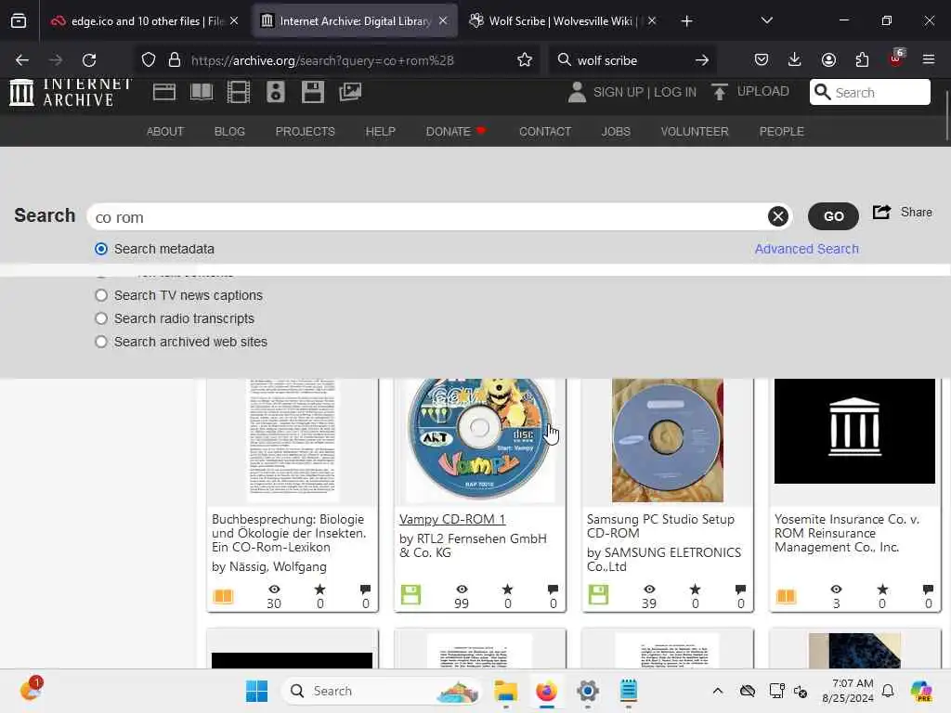The width and height of the screenshot is (951, 713).
Task: Select the Search radio transcripts option
Action: [x=101, y=318]
